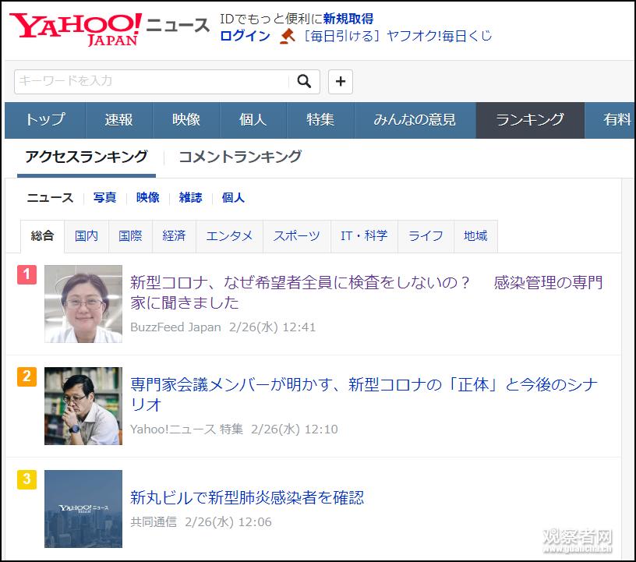
Task: Select the 国際 category tab
Action: pos(129,235)
